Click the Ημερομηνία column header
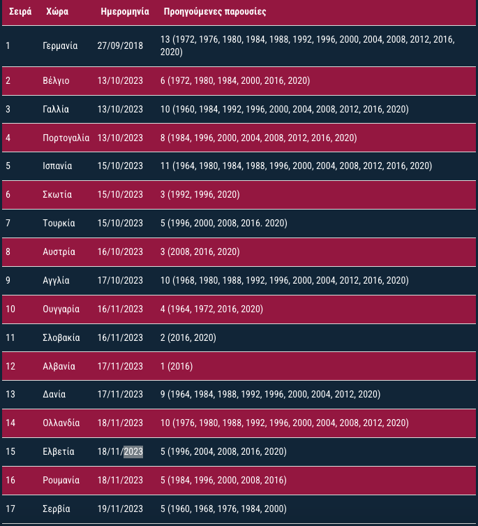 (125, 12)
